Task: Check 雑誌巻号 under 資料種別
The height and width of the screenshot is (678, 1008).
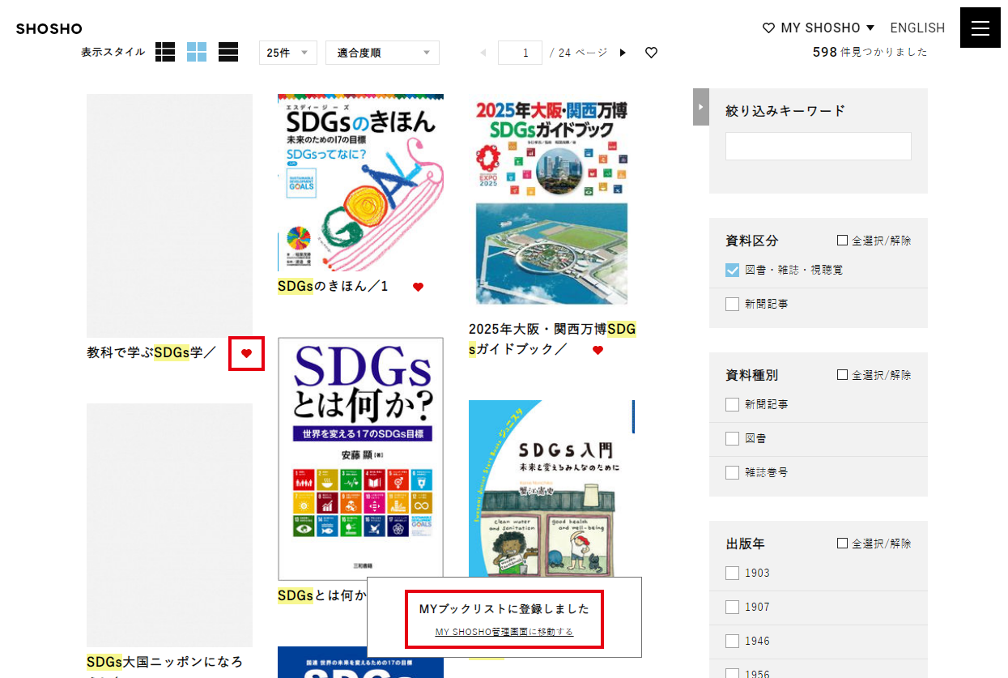Action: click(732, 472)
